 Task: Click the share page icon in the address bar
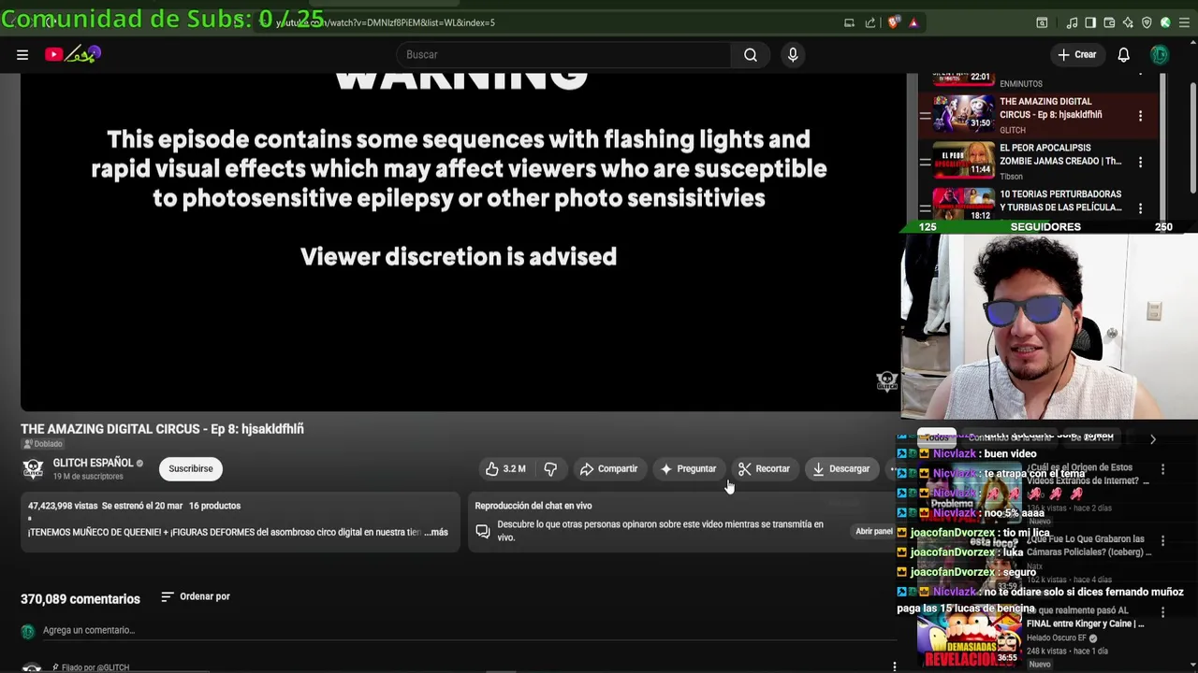(870, 22)
